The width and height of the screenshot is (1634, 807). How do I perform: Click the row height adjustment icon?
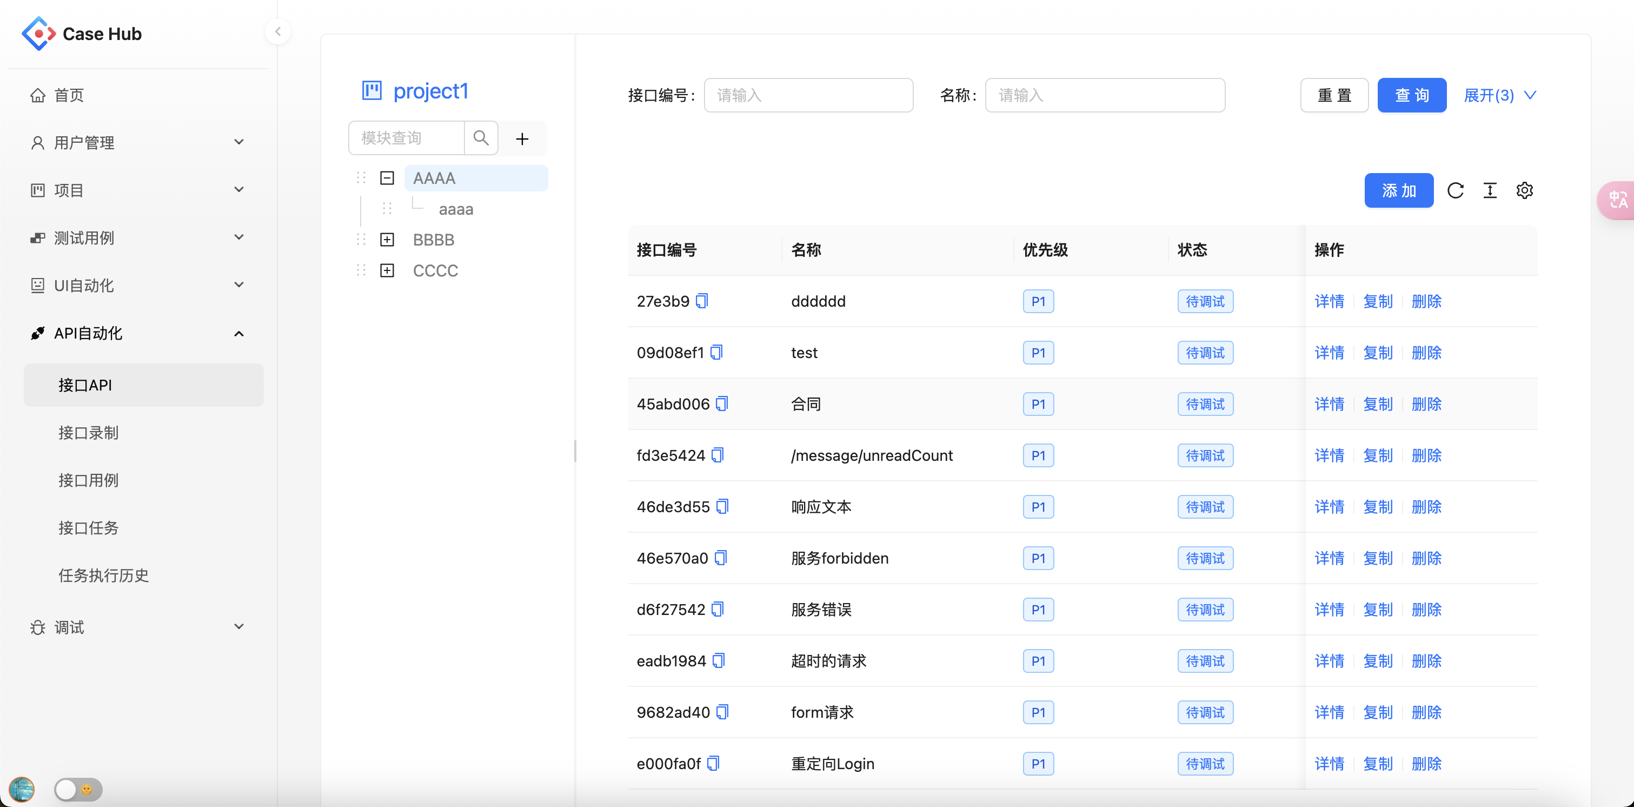click(1490, 191)
